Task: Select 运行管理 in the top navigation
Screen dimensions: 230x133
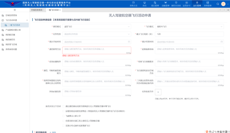Action: coord(197,4)
